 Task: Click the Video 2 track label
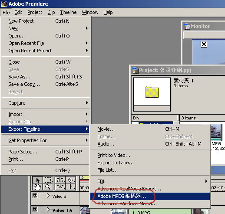click(x=59, y=197)
